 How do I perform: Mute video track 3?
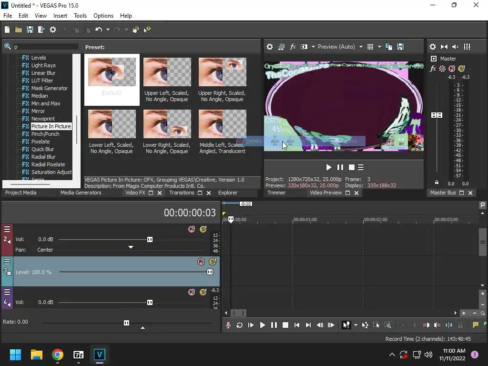pyautogui.click(x=202, y=262)
